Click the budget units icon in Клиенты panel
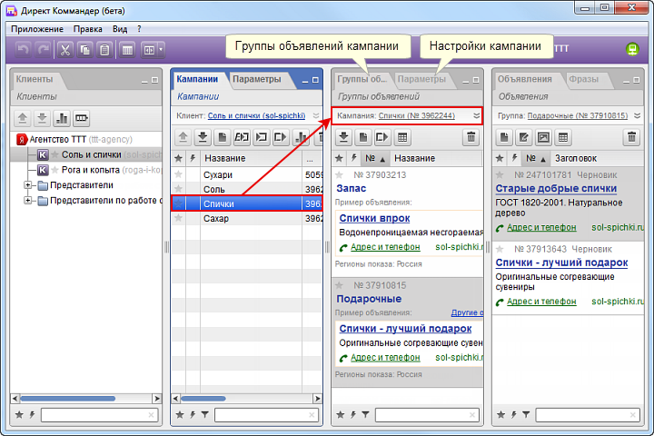Screen dimensions: 654x436 click(82, 118)
